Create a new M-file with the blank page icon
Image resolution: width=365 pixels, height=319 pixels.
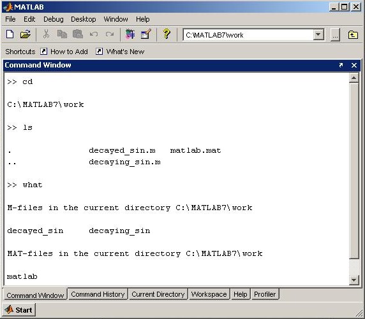tap(10, 34)
